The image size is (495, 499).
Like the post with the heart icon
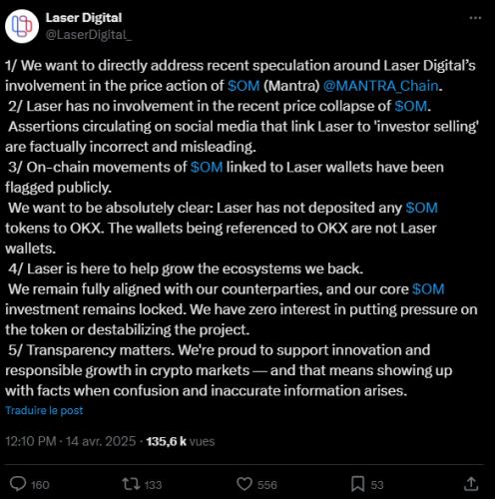pos(245,484)
